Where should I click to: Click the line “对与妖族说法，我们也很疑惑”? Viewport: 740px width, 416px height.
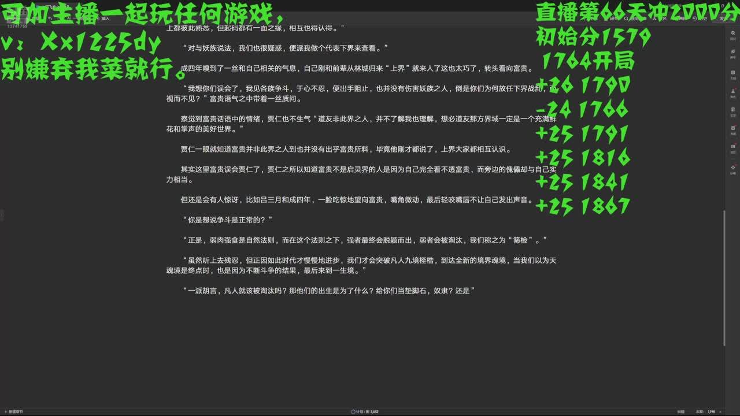285,48
